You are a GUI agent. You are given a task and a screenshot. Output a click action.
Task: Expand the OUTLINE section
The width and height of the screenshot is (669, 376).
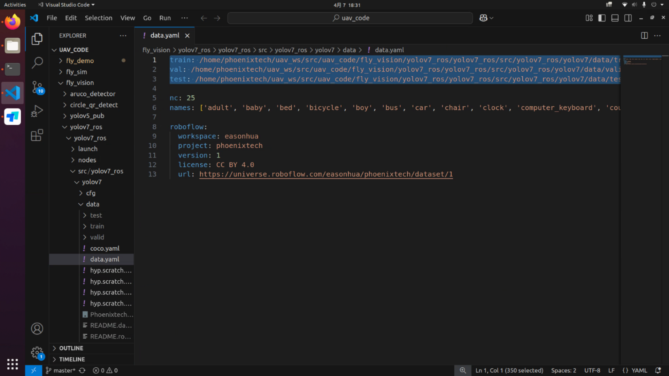click(91, 348)
